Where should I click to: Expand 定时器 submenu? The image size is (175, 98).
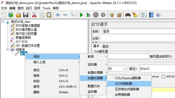point(94,64)
